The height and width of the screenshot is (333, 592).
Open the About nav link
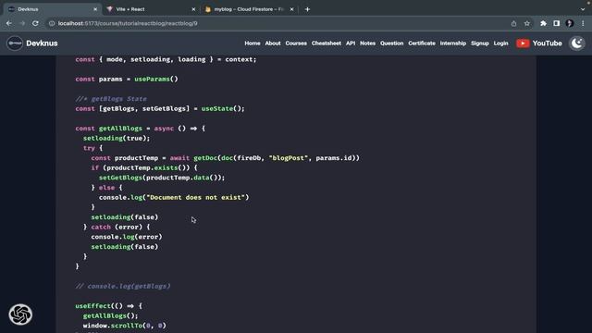click(x=273, y=43)
